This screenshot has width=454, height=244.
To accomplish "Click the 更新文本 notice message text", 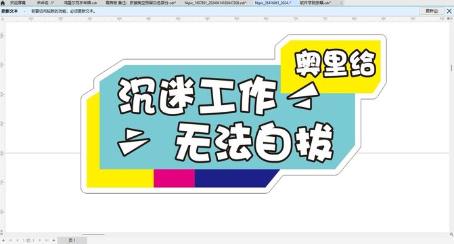I will click(64, 11).
